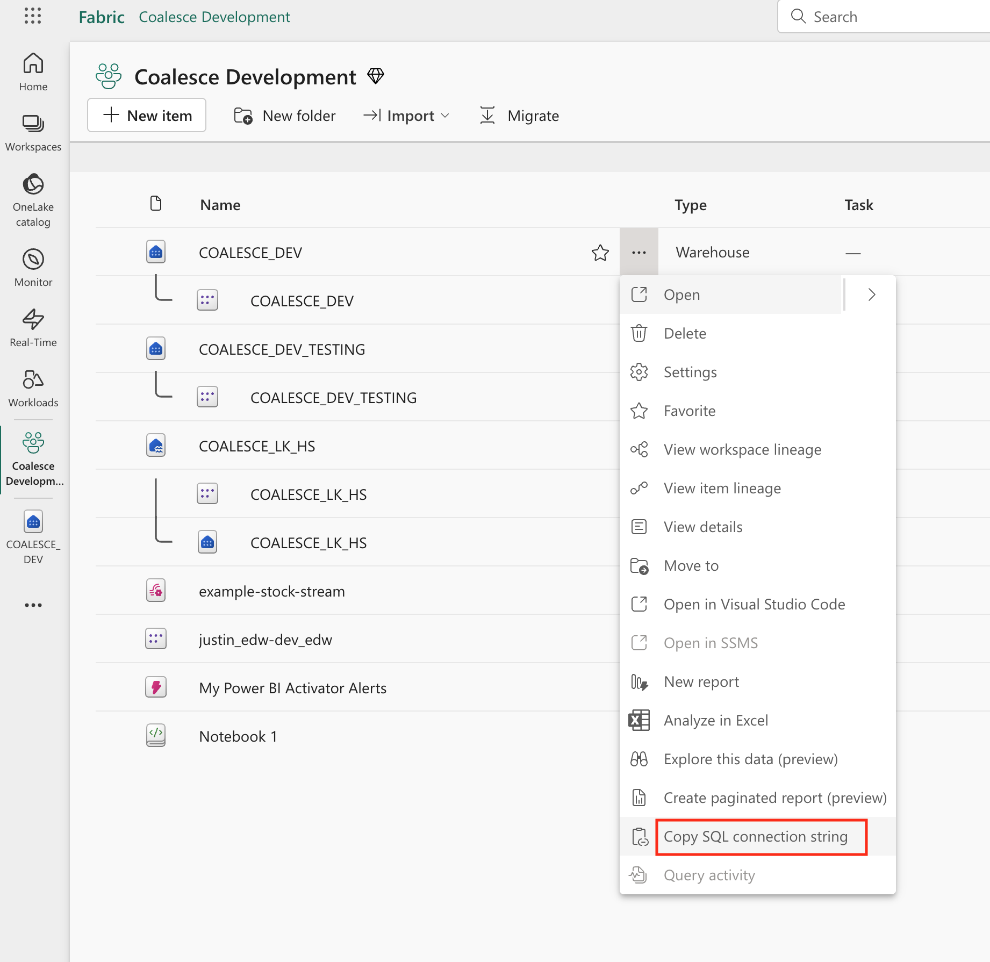Open the example-stock-stream item
Screen dimensions: 990x962
click(271, 591)
